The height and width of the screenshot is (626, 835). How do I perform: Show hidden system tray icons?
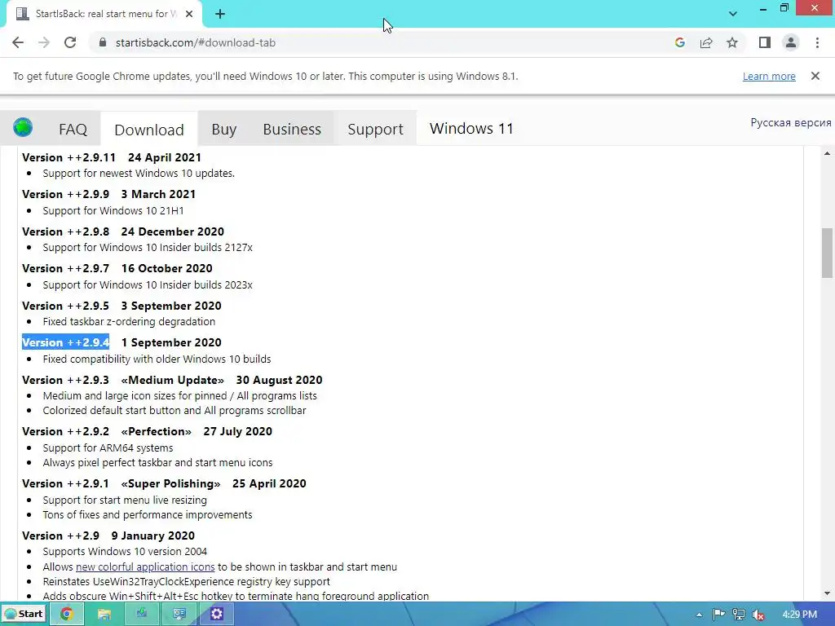coord(699,615)
